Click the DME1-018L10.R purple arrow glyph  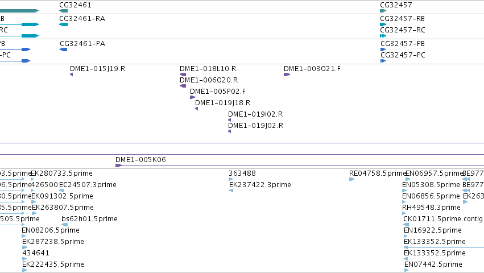click(x=183, y=75)
